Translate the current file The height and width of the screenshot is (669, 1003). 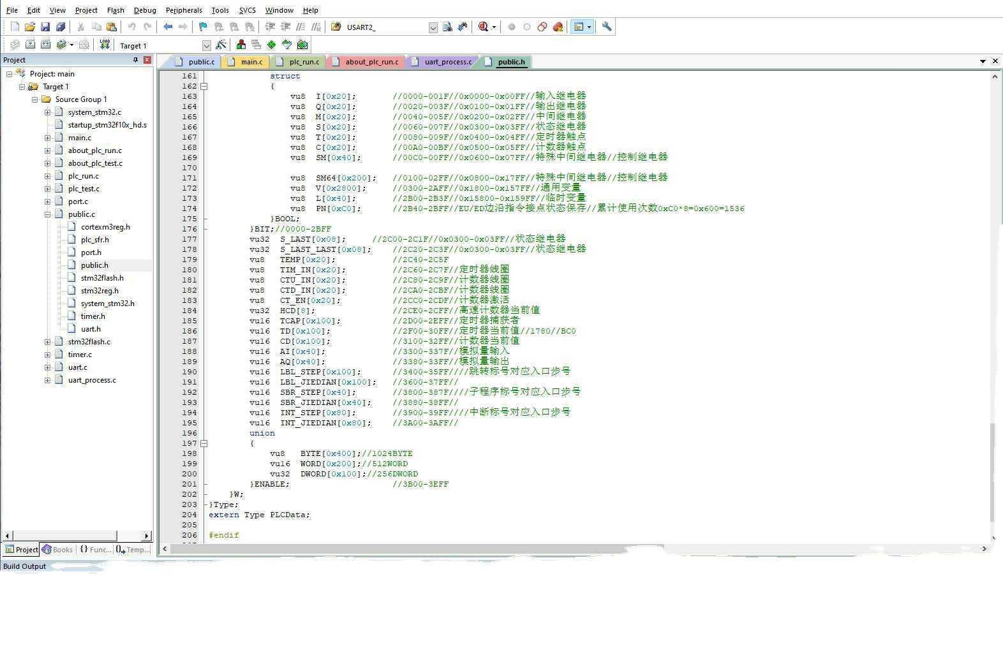(15, 45)
